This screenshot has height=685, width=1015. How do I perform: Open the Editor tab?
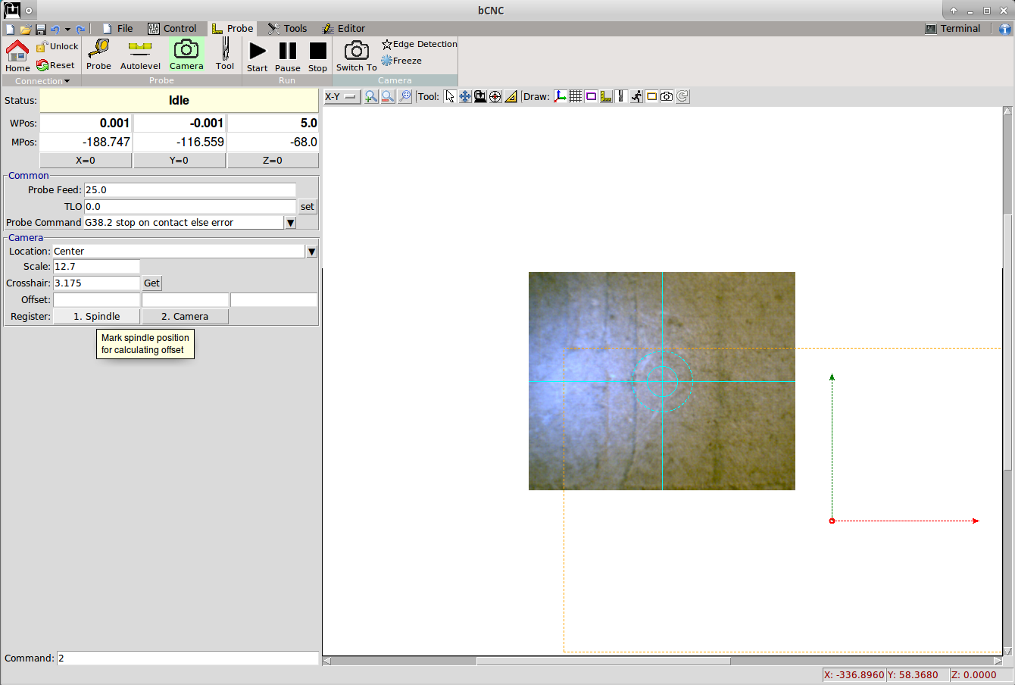(344, 29)
